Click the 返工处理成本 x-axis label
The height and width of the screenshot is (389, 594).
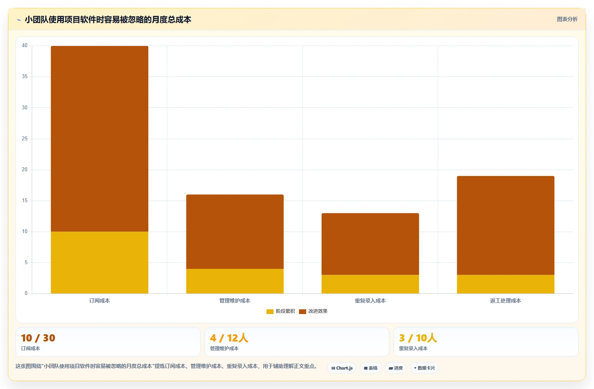pos(506,301)
